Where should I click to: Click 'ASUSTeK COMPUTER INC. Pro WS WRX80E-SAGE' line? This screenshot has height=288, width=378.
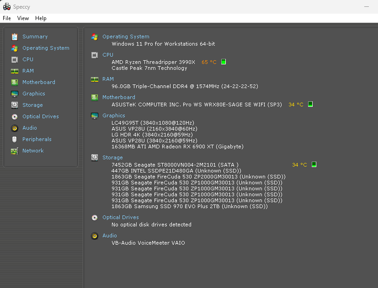197,105
